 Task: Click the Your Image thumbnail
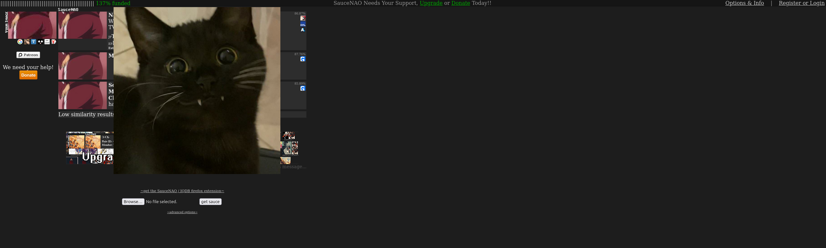32,25
